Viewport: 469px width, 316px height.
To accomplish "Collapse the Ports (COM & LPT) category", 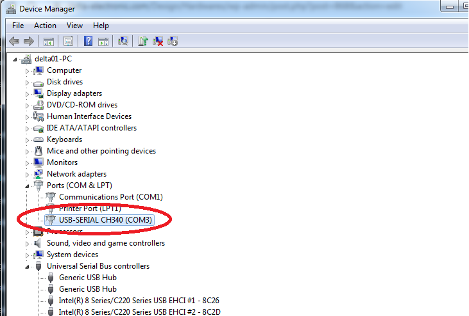I will pos(28,186).
